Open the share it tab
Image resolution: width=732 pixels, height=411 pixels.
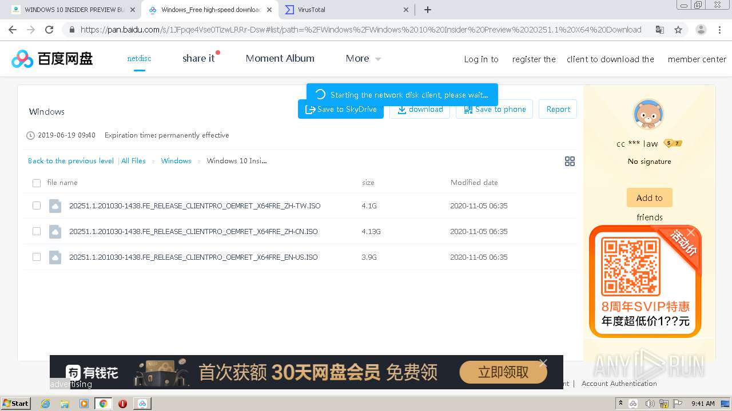tap(198, 58)
